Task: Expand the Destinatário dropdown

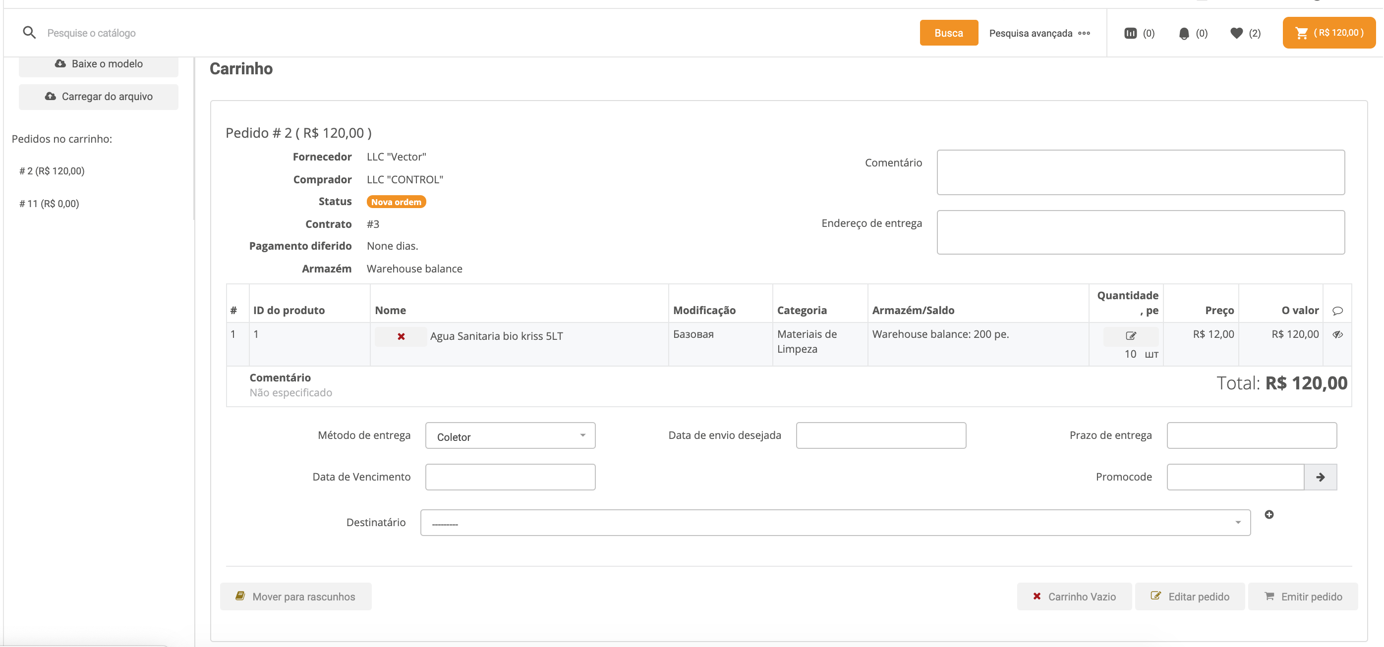Action: coord(835,523)
